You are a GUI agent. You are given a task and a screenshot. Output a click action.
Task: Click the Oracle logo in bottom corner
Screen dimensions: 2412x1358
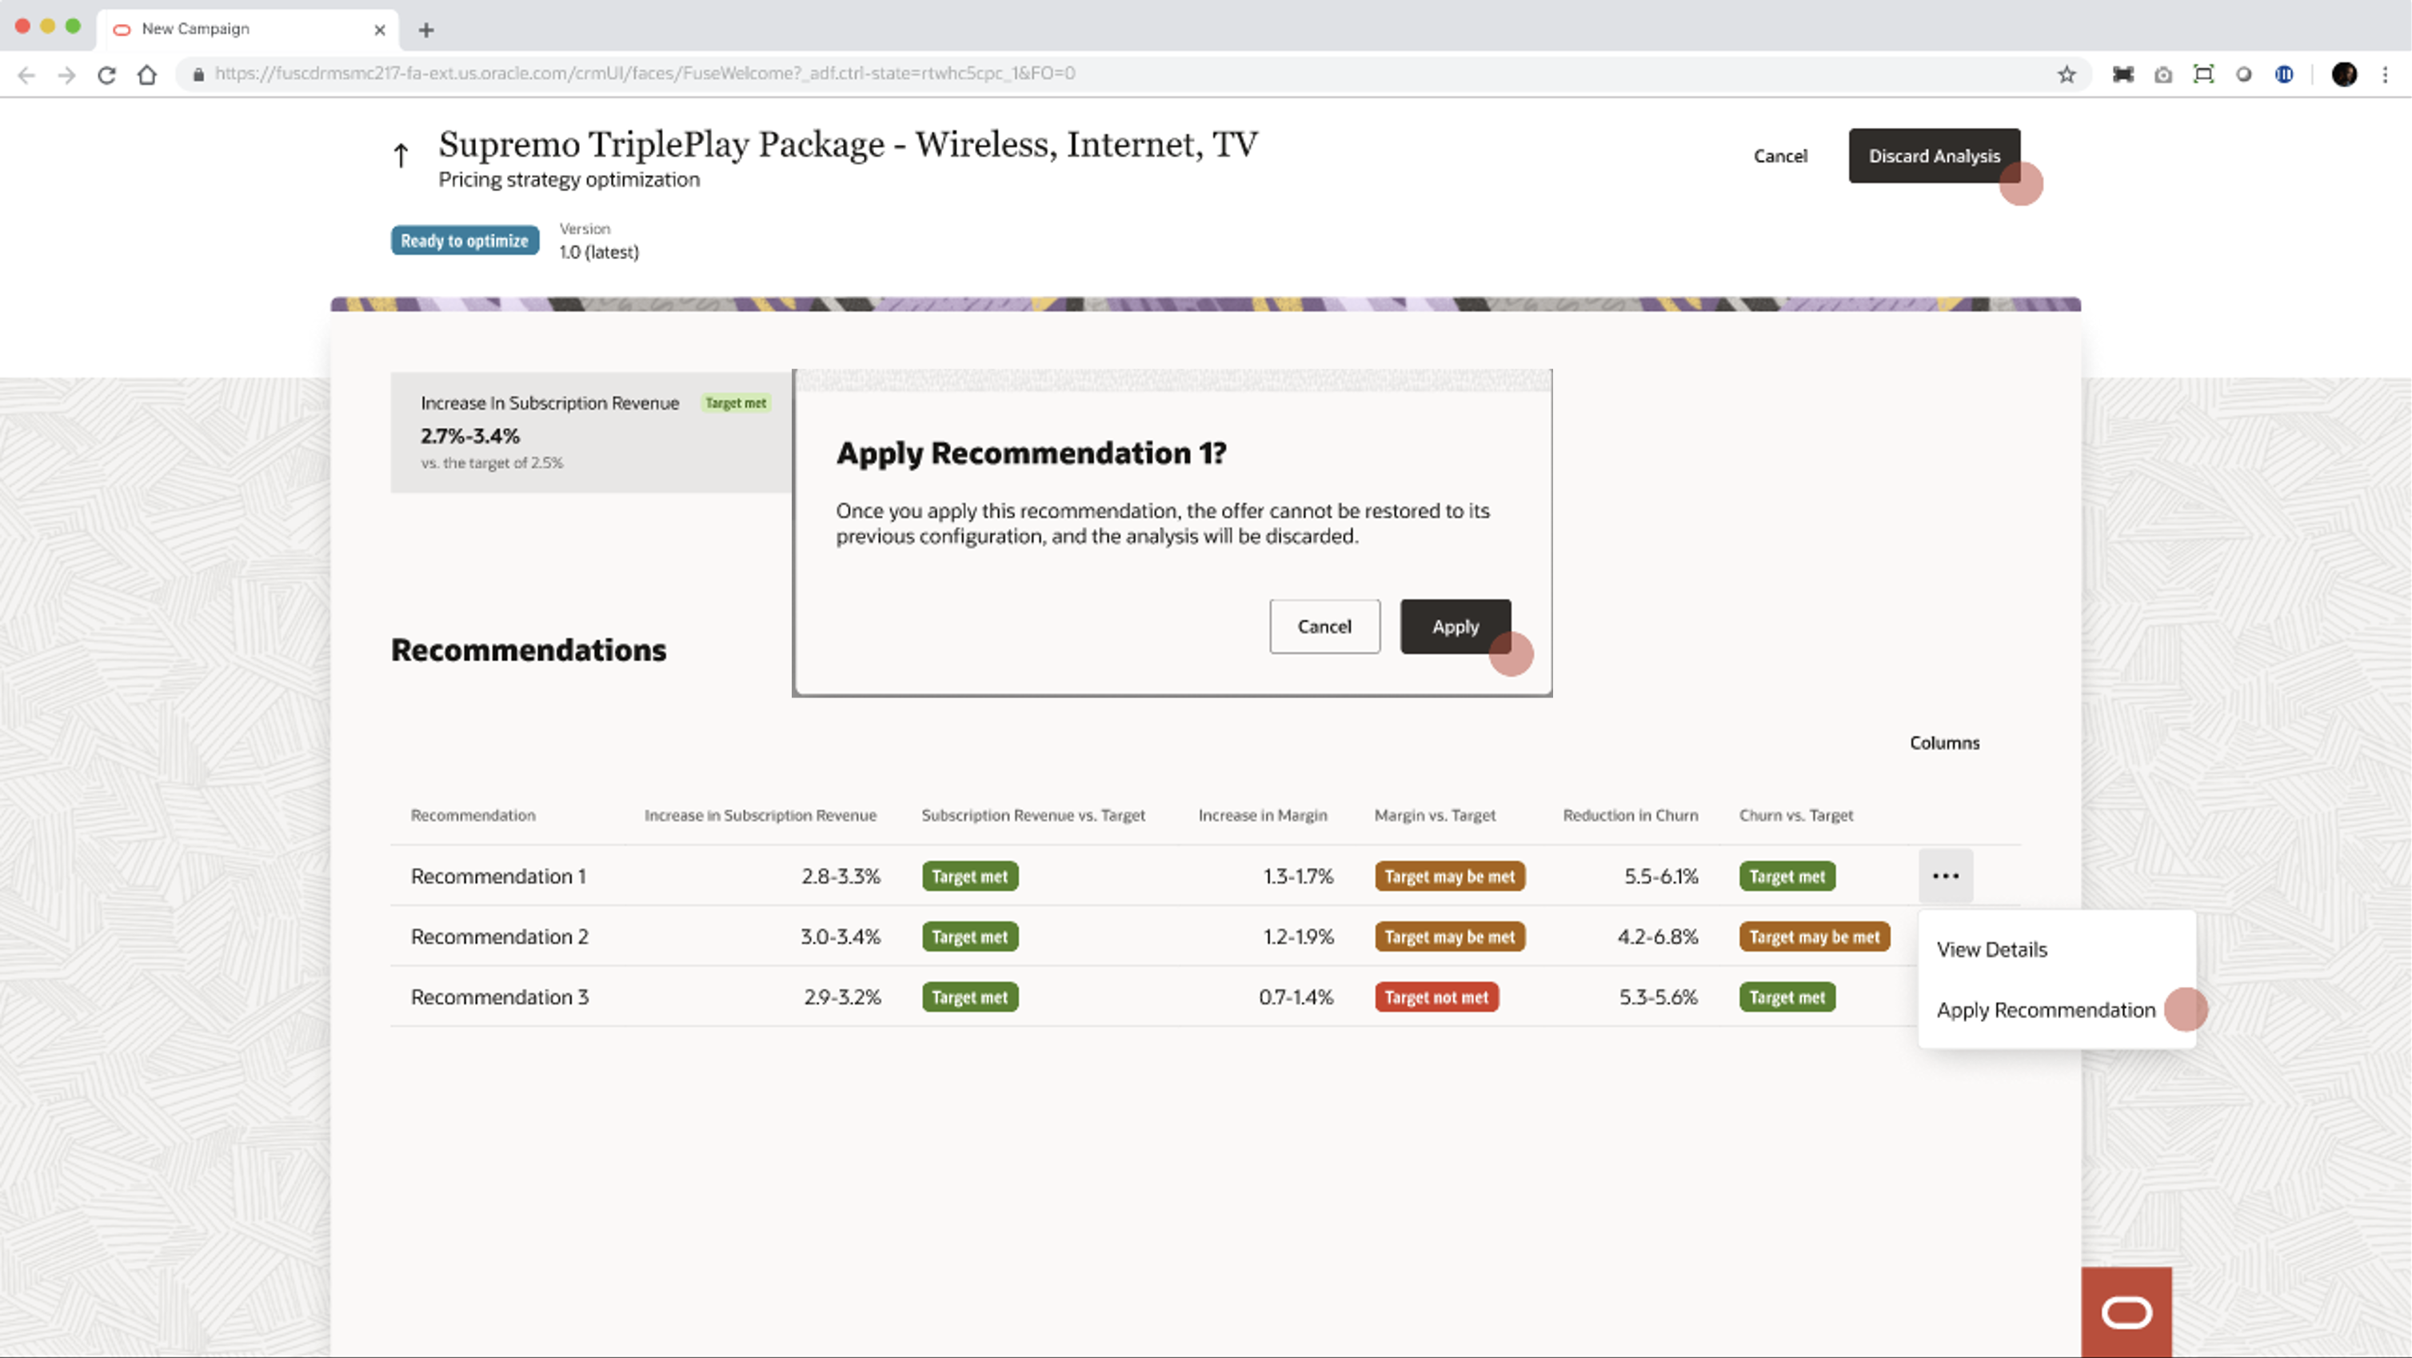coord(2127,1311)
